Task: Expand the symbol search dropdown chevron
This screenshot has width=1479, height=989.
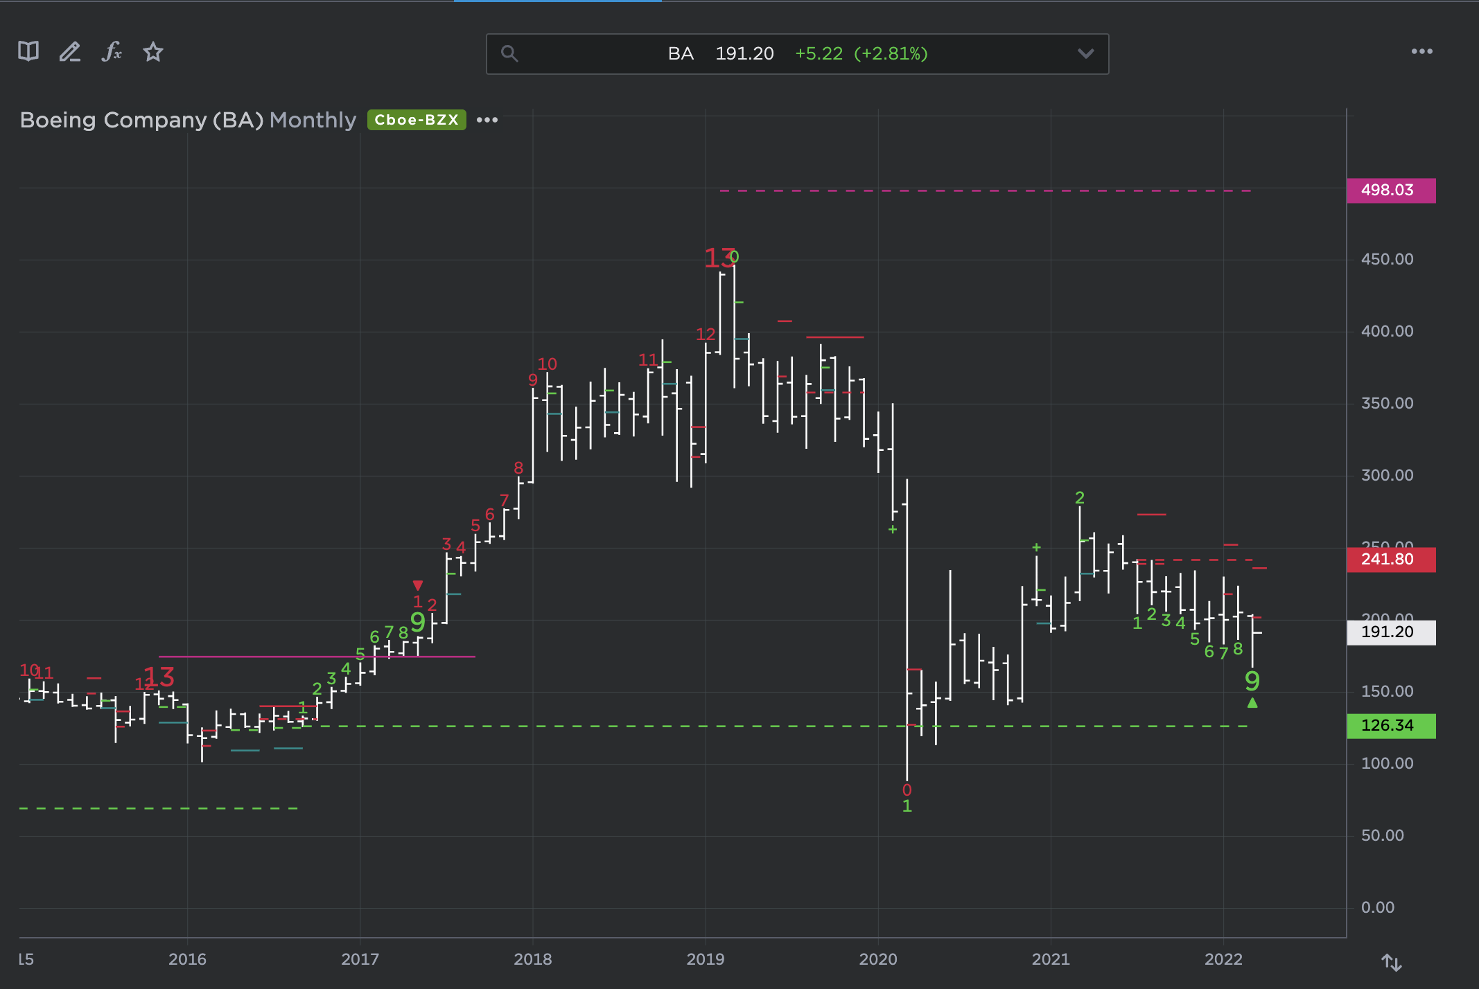Action: pos(1085,53)
